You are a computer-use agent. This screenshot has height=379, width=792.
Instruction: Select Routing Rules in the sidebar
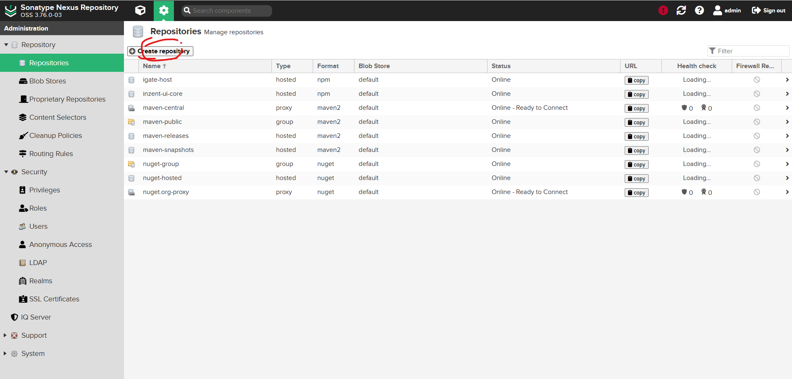click(50, 153)
